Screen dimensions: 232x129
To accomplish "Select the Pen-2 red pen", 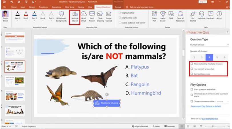I will 26,15.
